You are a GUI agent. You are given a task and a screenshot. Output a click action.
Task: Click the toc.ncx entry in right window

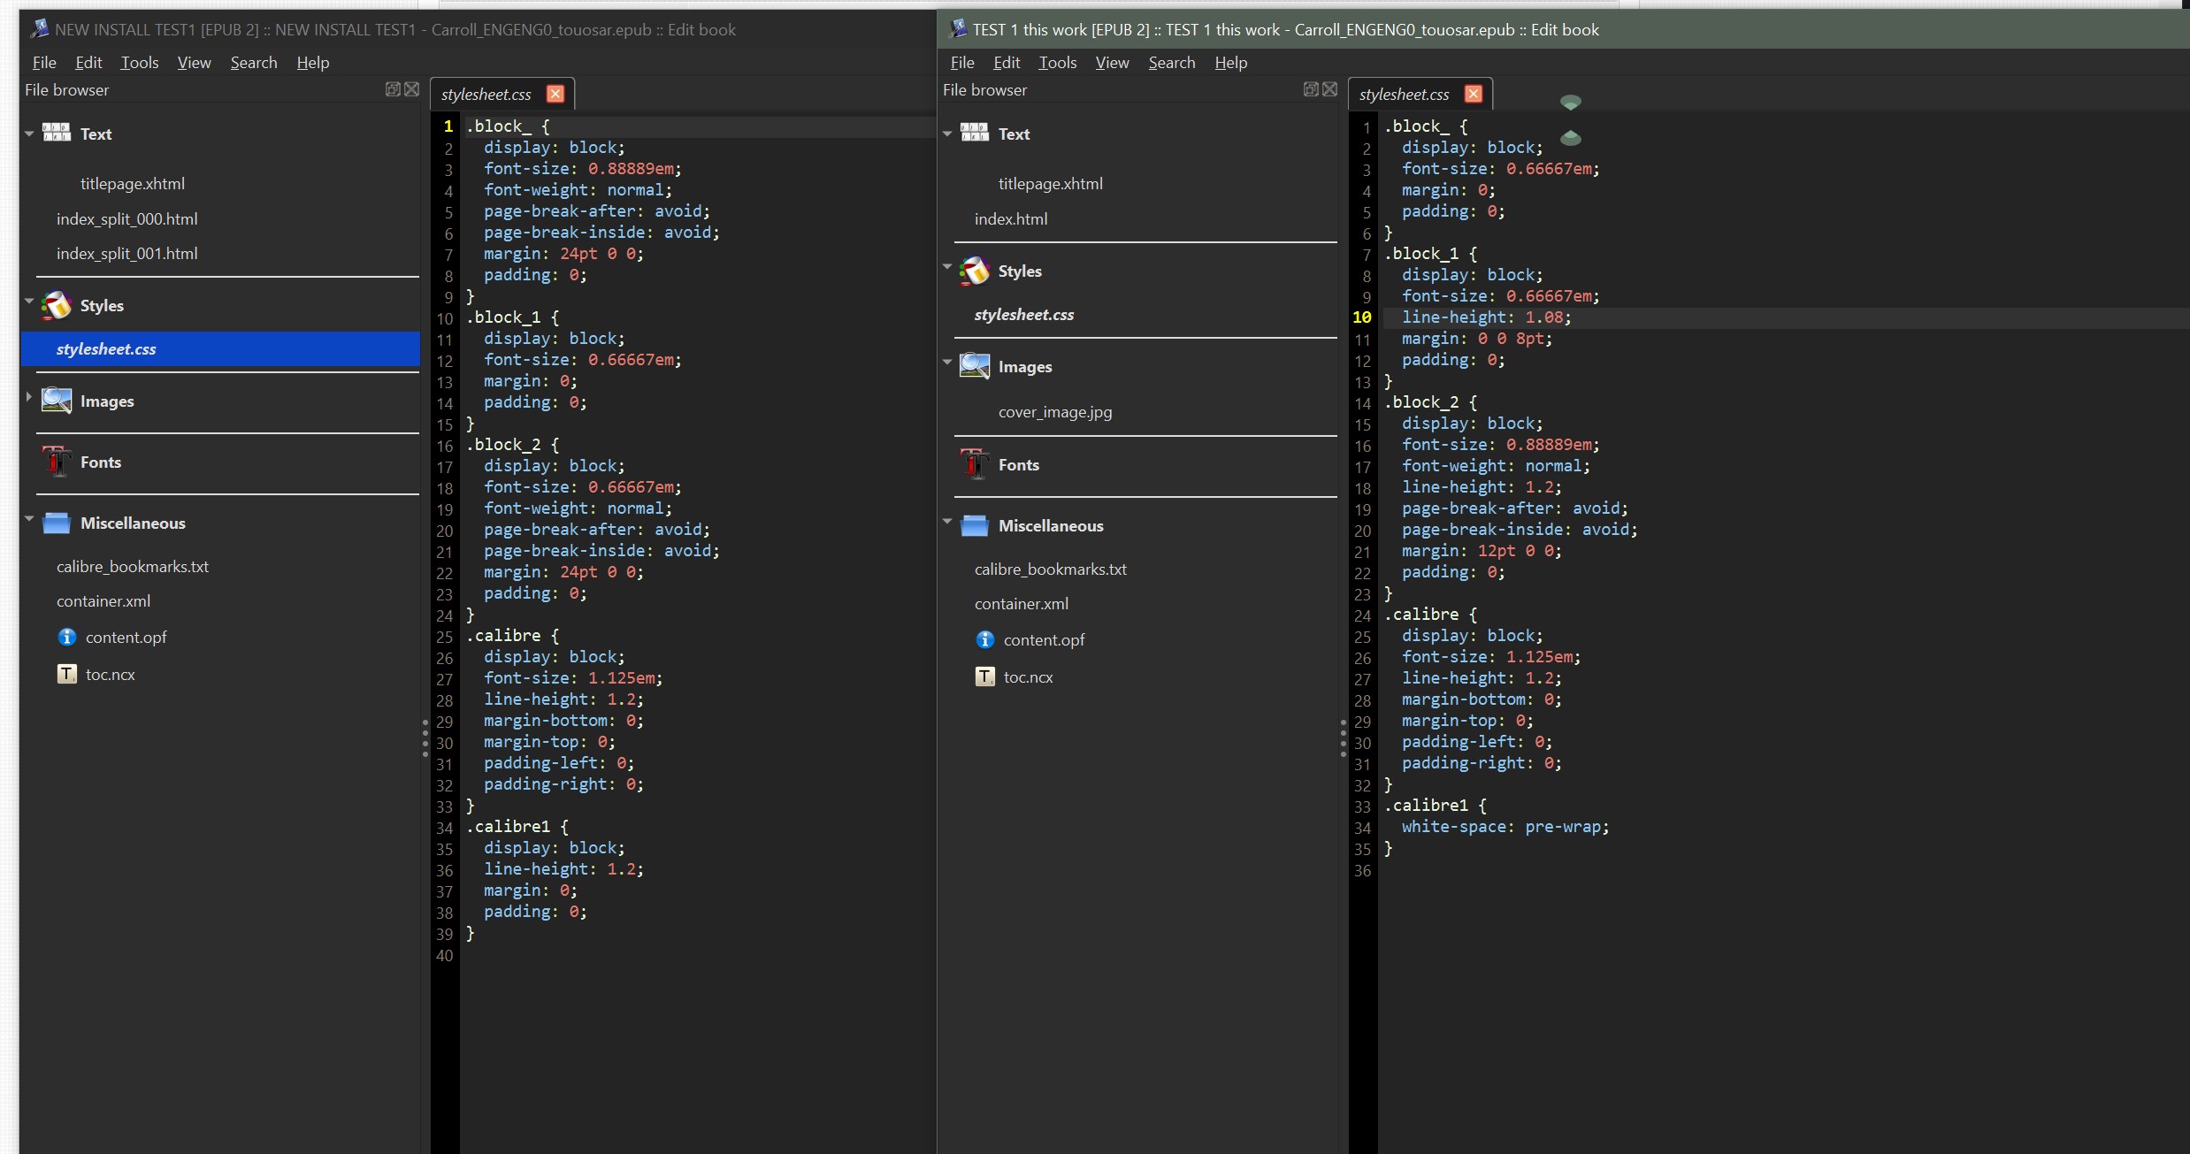point(1028,677)
